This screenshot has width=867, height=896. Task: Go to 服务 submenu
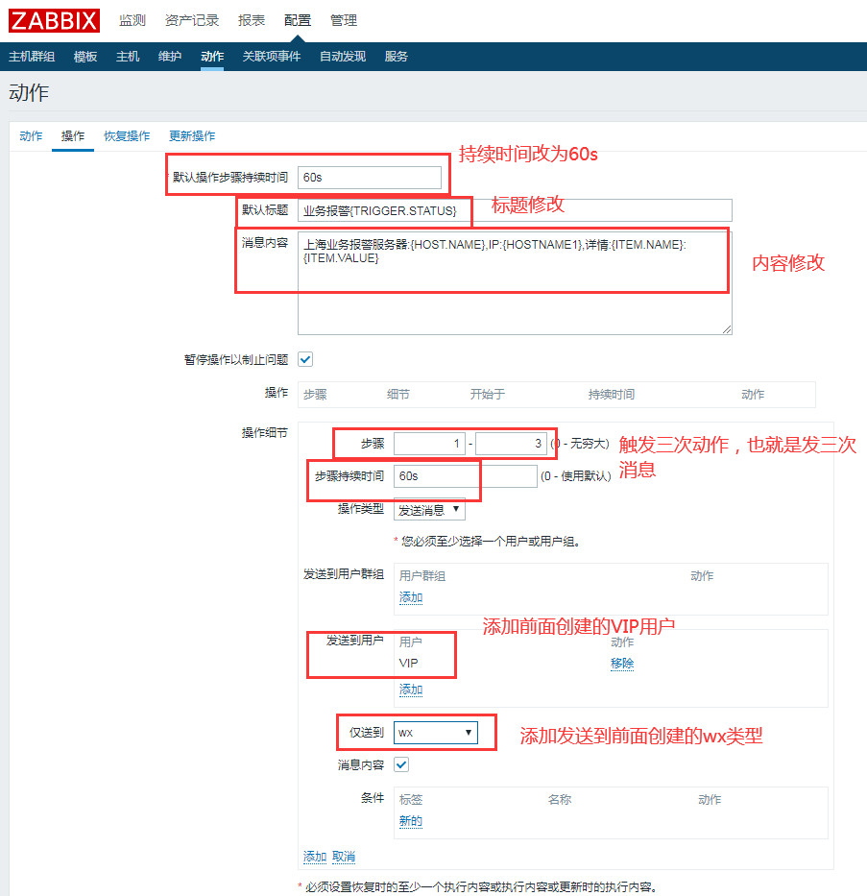pyautogui.click(x=396, y=57)
